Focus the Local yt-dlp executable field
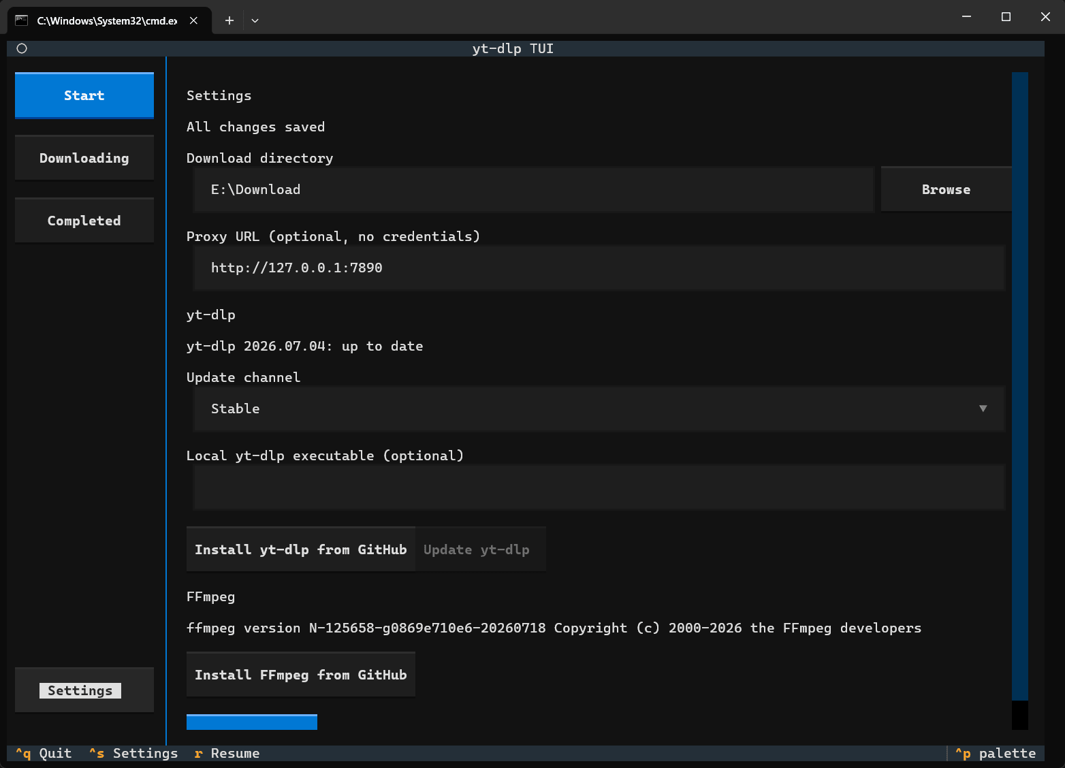Image resolution: width=1065 pixels, height=768 pixels. 599,487
